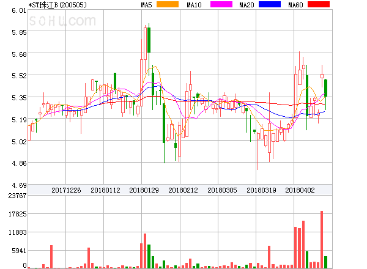Click the MA5 legend label
Image resolution: width=367 pixels, height=269 pixels.
(x=146, y=5)
